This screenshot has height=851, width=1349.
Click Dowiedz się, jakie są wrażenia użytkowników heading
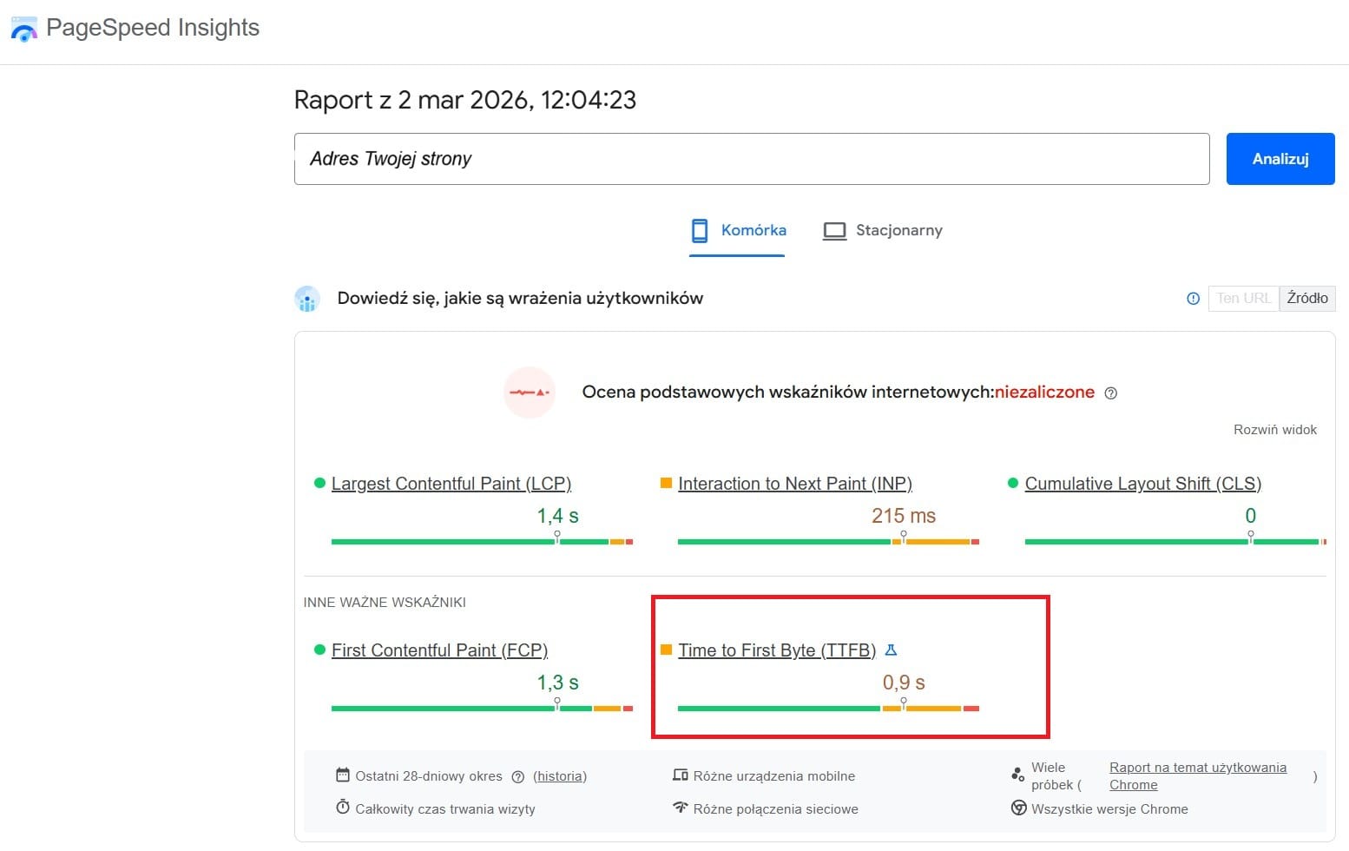(520, 299)
